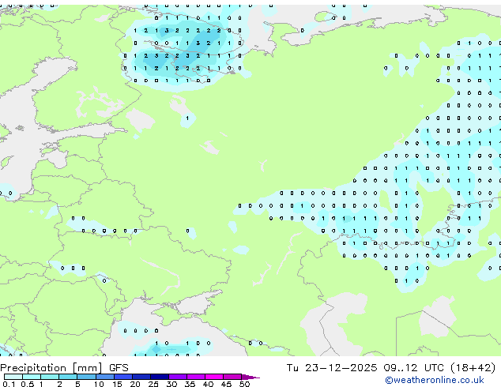The width and height of the screenshot is (501, 387).
Task: Click the '10' legend scale label
Action: pos(99,384)
